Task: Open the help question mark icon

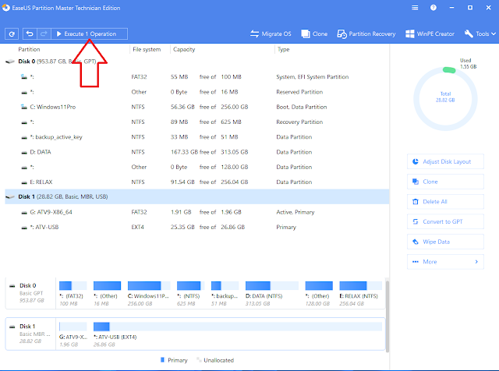Action: click(x=434, y=8)
